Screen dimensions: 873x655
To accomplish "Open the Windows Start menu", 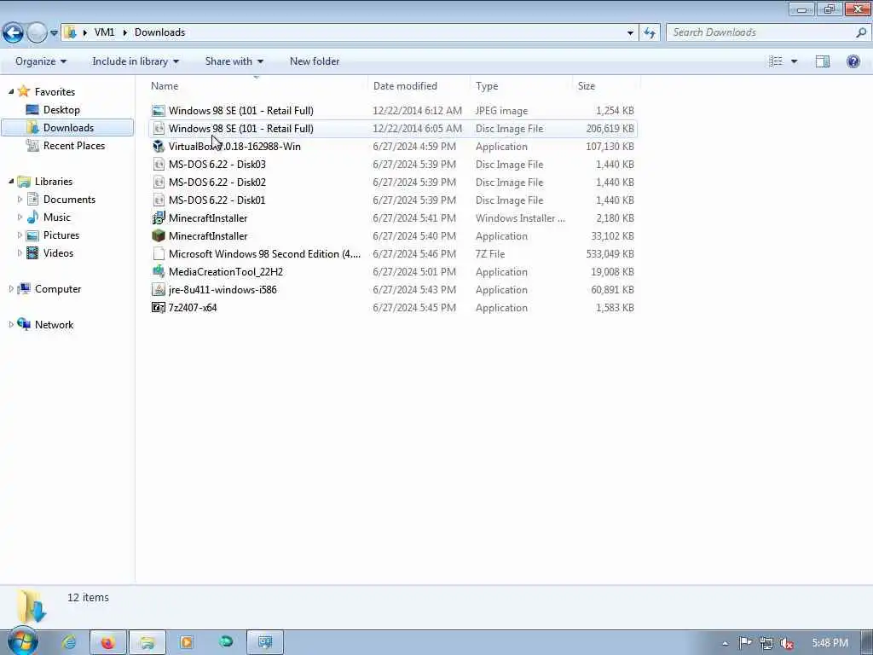I will point(23,641).
